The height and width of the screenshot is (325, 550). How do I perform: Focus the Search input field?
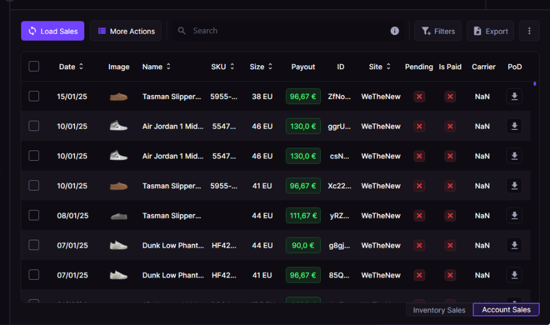tap(288, 31)
